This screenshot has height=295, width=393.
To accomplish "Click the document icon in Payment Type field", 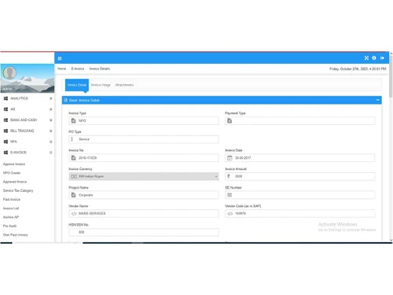I will (230, 120).
